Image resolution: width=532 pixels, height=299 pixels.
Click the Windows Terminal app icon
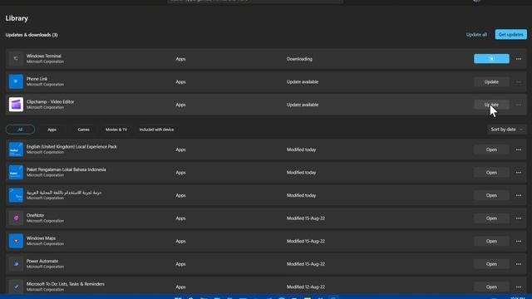(x=16, y=59)
